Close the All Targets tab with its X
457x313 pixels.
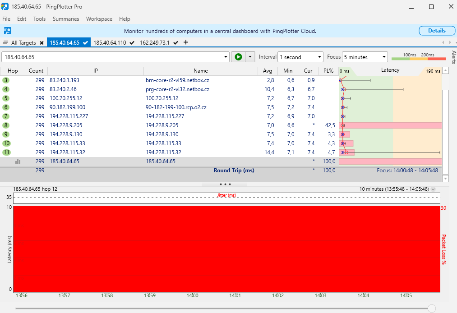click(x=42, y=43)
